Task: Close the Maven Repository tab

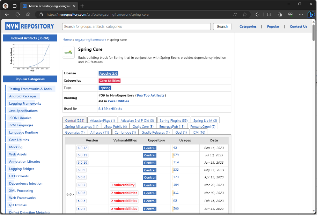Action: tap(74, 6)
